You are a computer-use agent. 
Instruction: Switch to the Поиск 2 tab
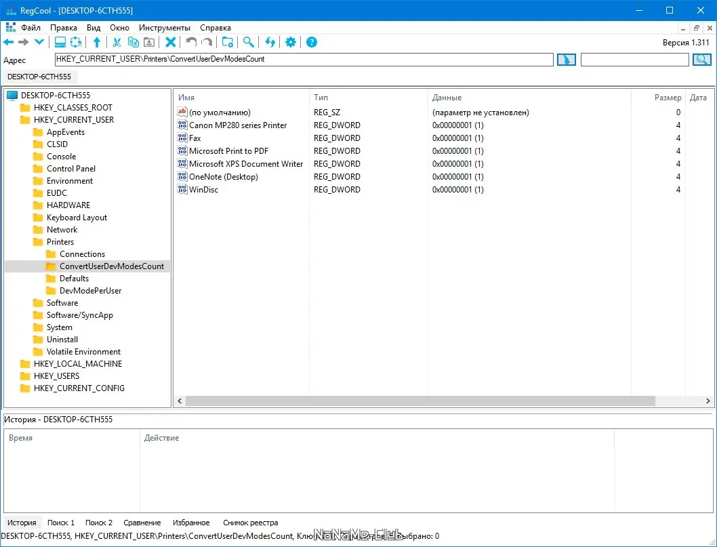pos(99,523)
